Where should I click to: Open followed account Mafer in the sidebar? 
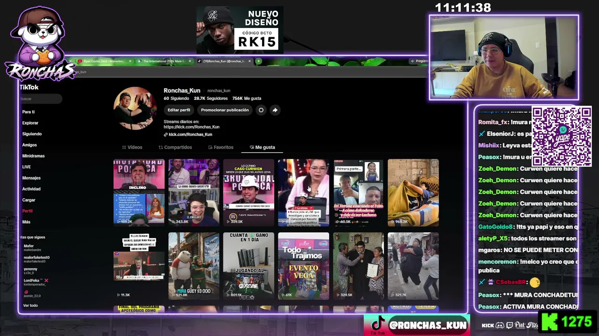tap(32, 248)
